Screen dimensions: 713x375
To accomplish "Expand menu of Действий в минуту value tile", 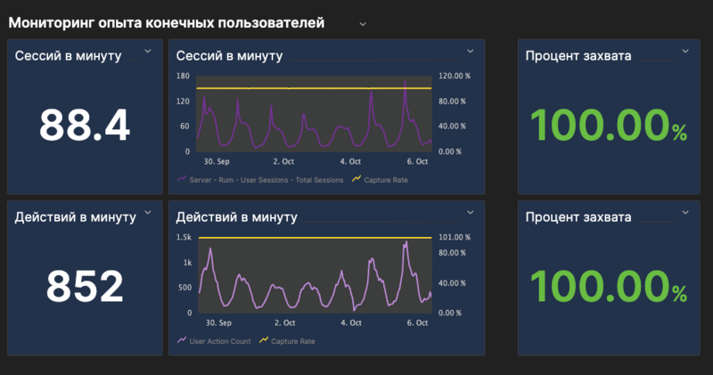I will 148,213.
